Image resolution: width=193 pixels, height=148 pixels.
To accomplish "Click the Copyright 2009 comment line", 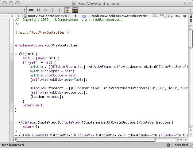I will click(68, 20).
